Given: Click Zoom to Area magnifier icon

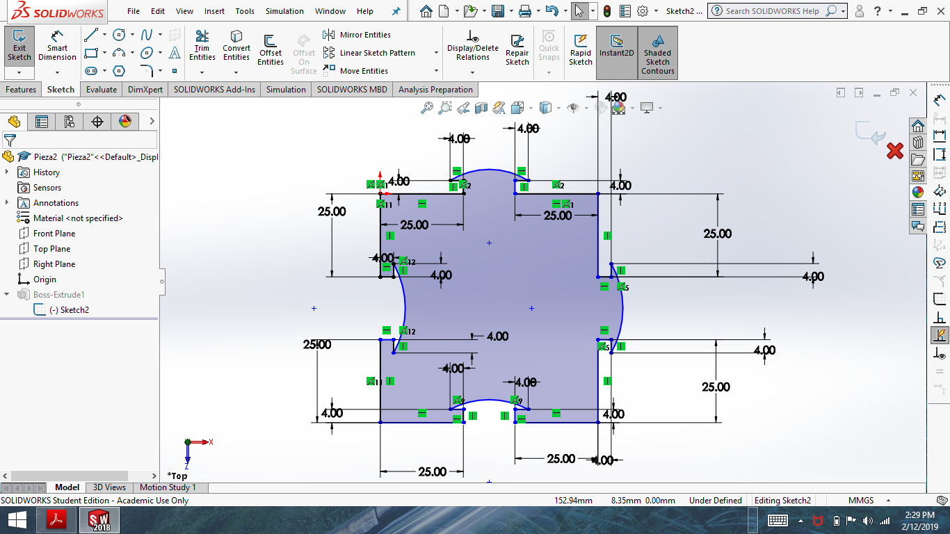Looking at the screenshot, I should point(445,108).
